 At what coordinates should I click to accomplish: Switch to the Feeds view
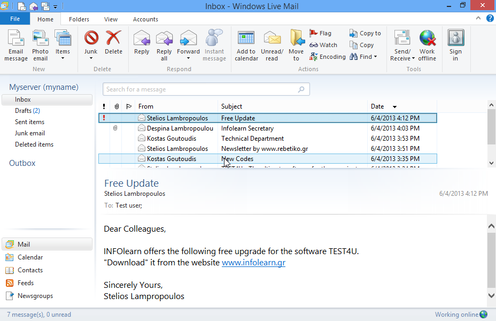[20, 283]
